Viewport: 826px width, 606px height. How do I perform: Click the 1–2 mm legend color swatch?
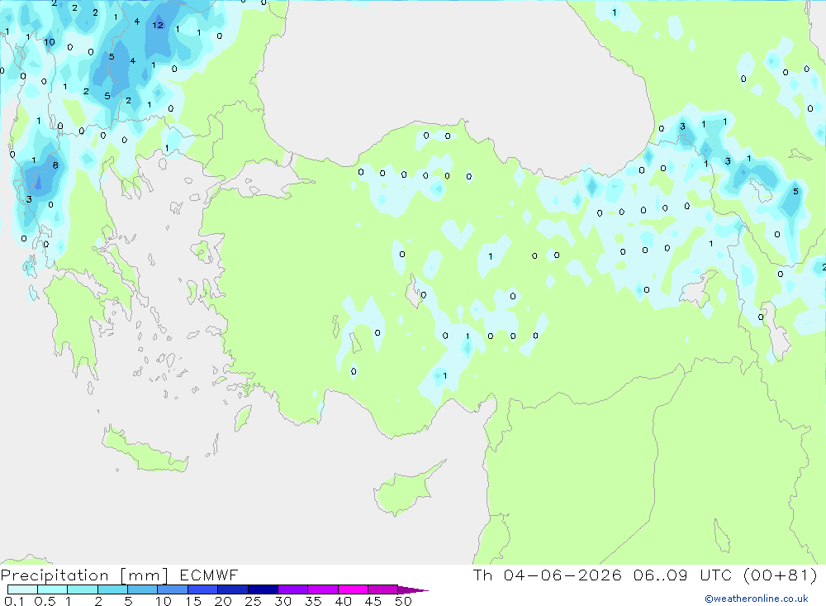pyautogui.click(x=82, y=589)
